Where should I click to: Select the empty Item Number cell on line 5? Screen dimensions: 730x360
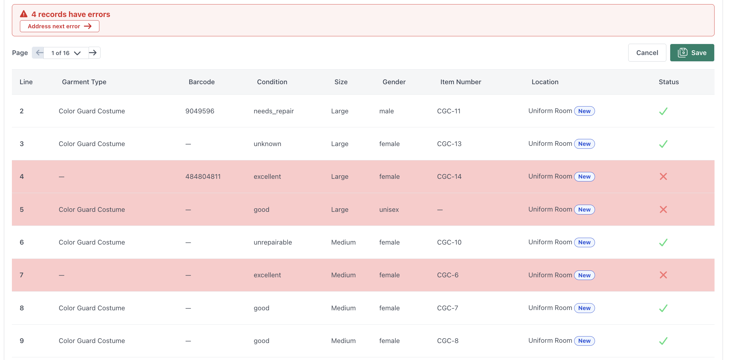tap(440, 210)
